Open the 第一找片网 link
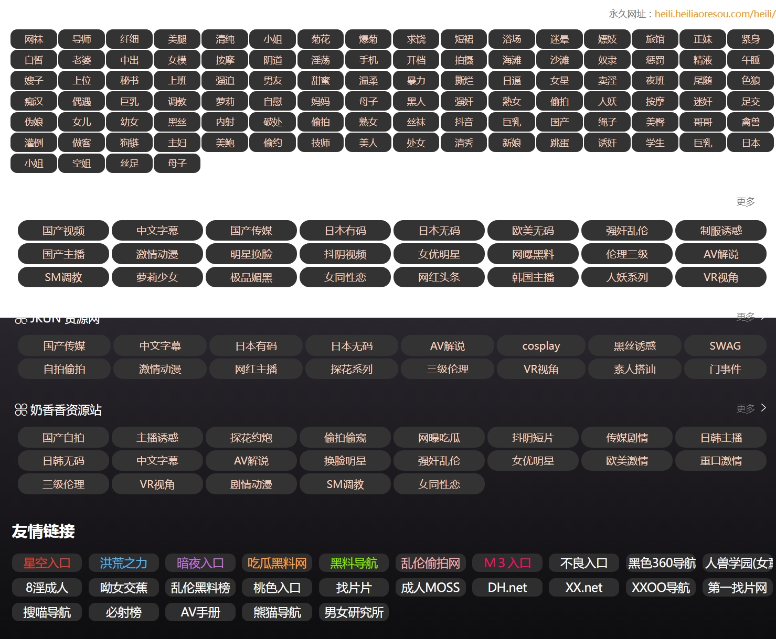This screenshot has width=776, height=639. tap(737, 588)
